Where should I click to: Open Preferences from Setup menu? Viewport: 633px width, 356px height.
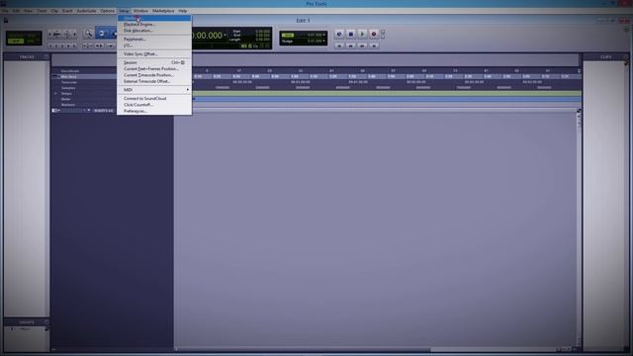tap(154, 111)
